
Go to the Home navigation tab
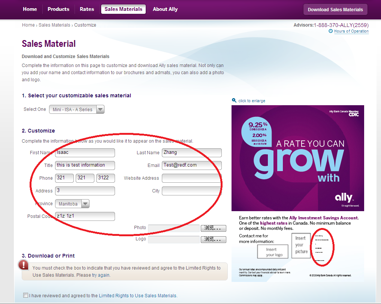(30, 9)
